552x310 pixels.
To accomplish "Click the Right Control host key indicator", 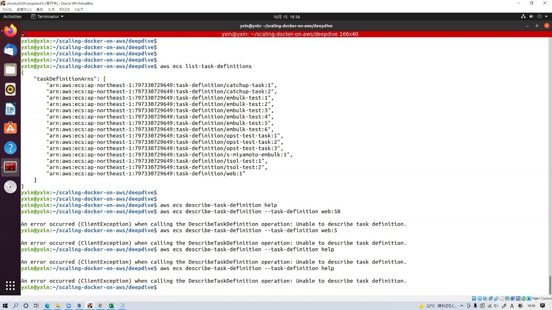I will 542,298.
